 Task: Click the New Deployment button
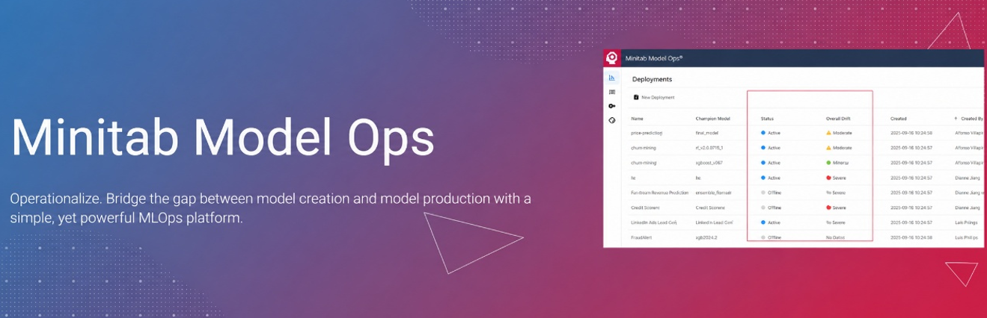pyautogui.click(x=654, y=97)
